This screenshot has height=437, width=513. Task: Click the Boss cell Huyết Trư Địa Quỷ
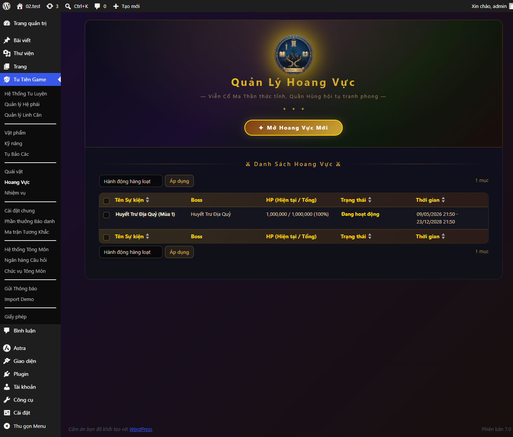point(211,214)
